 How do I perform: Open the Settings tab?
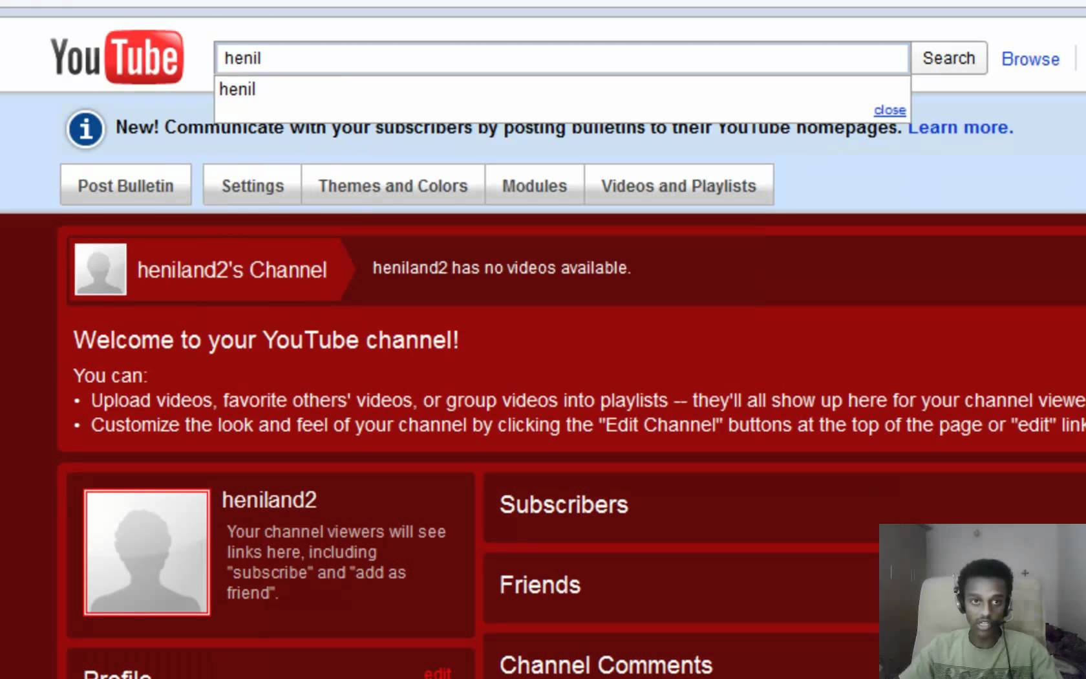pyautogui.click(x=253, y=186)
